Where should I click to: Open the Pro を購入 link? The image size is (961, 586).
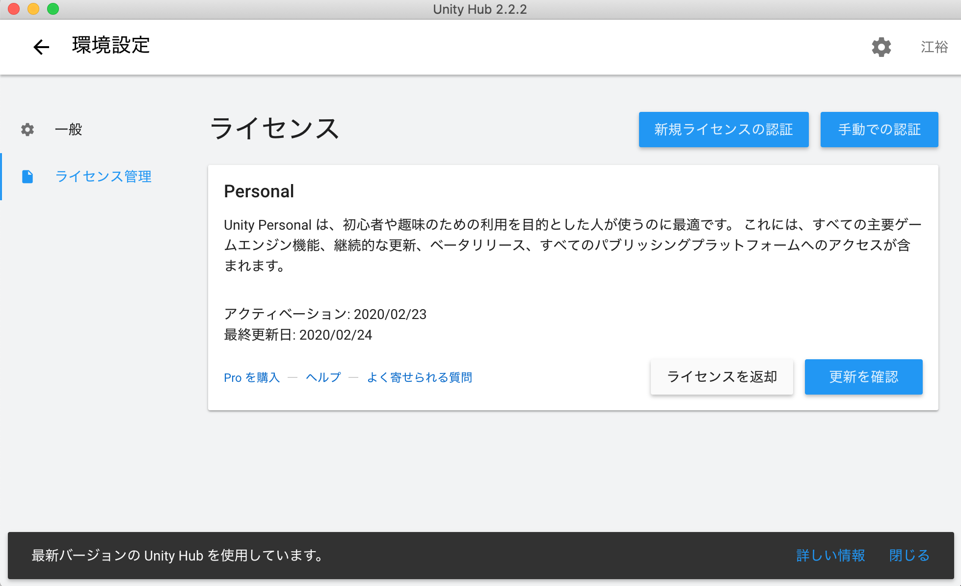coord(251,377)
